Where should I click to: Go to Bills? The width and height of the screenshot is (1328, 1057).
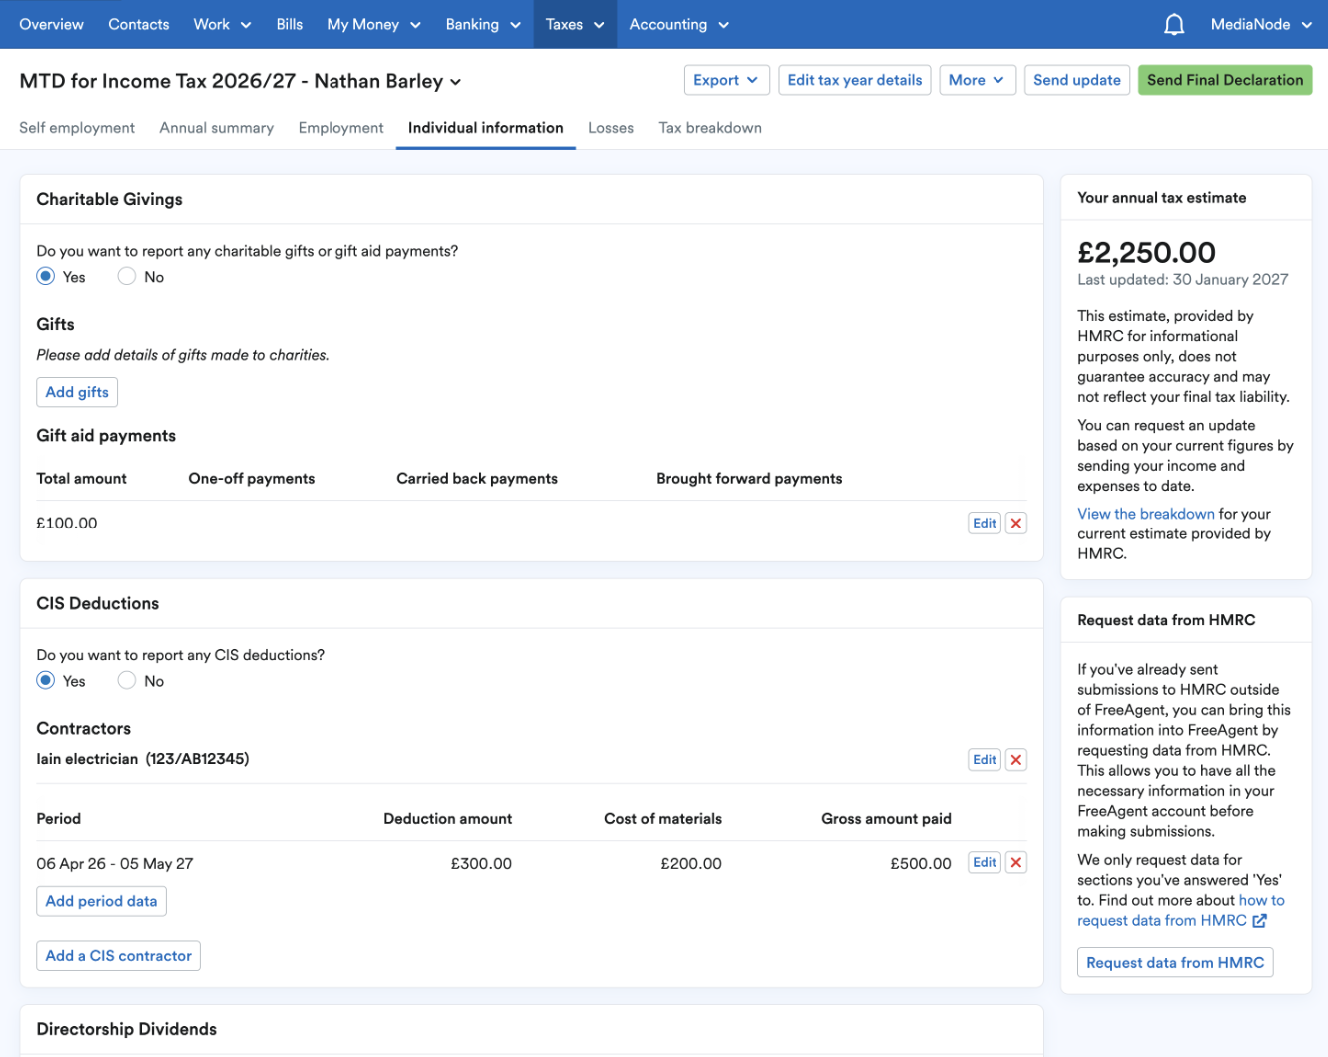(x=290, y=24)
